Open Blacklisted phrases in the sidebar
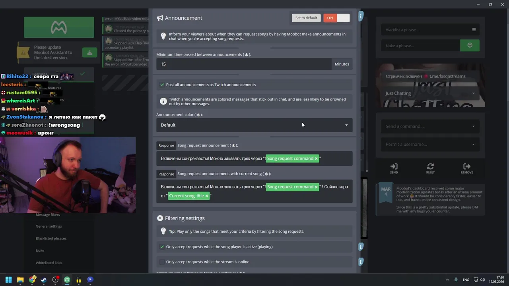The image size is (509, 286). click(x=51, y=238)
